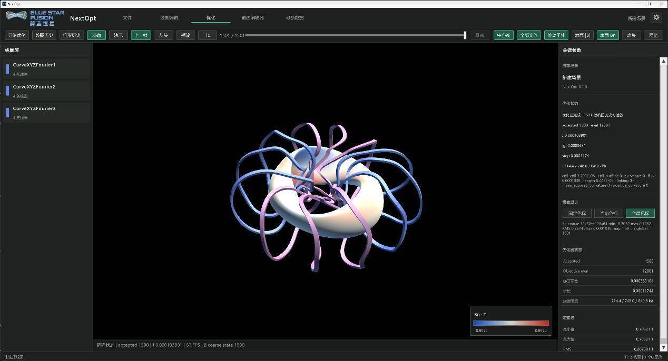Screen dimensions: 668x361
Task: Click the scrollbar up arrow in right panel
Action: click(663, 61)
